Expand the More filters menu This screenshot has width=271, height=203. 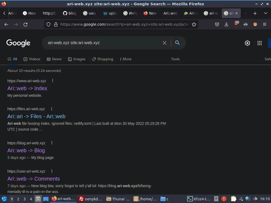[126, 59]
